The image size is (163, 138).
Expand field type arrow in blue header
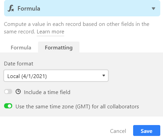[x=153, y=9]
